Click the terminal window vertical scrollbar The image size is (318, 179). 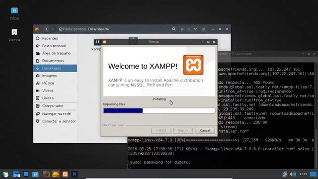tap(317, 116)
